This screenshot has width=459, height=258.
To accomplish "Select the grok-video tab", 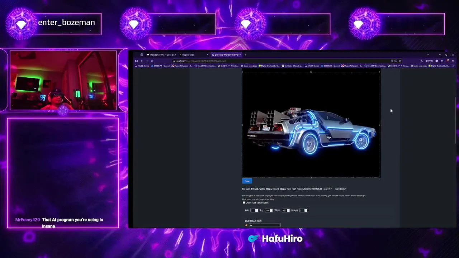I will pyautogui.click(x=227, y=55).
